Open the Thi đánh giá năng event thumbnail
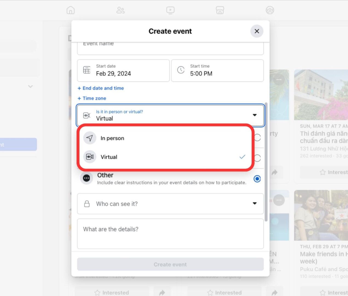348x296 pixels. point(321,95)
